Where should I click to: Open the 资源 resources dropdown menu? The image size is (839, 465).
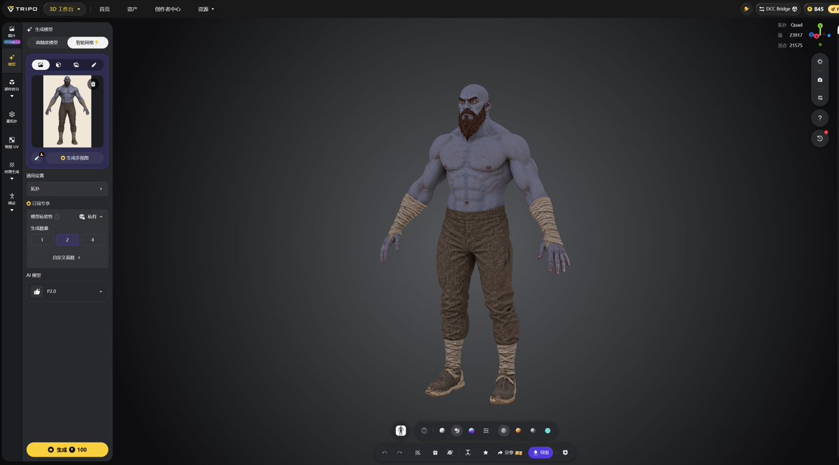206,9
